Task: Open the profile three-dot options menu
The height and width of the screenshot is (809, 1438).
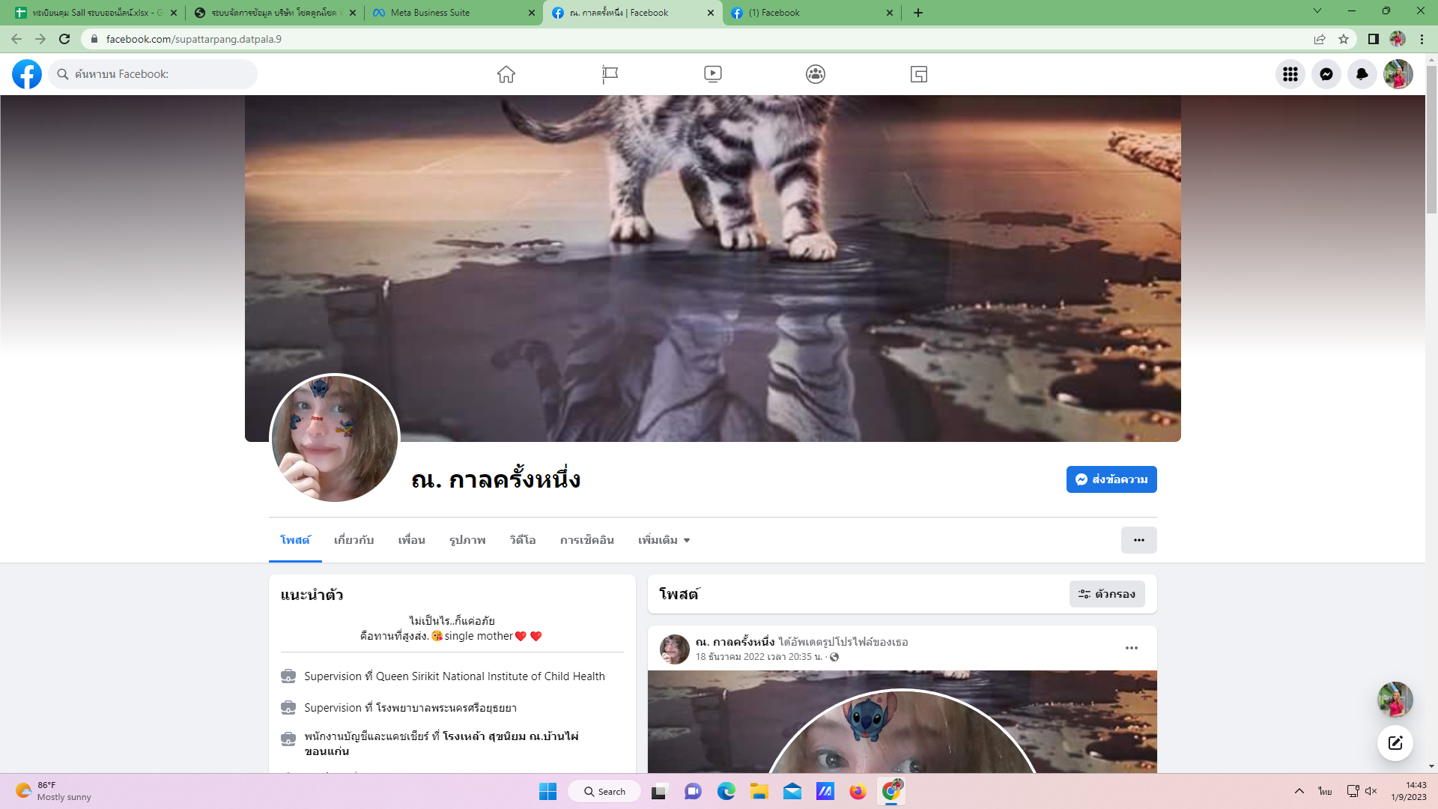Action: [1138, 540]
